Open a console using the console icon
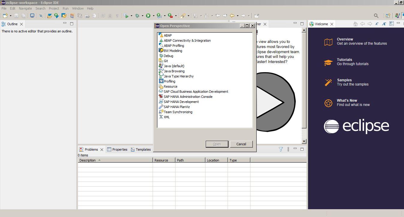 pos(32,16)
